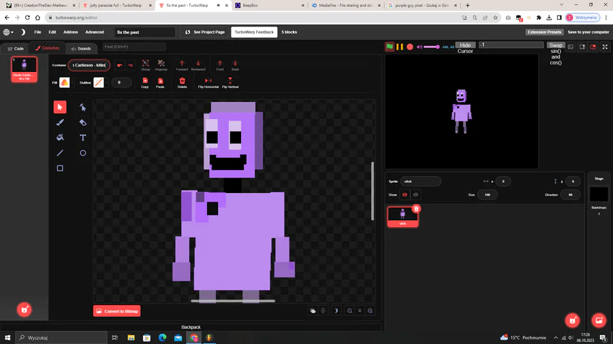Open the Edit menu
Viewport: 613px width, 344px height.
coord(52,32)
